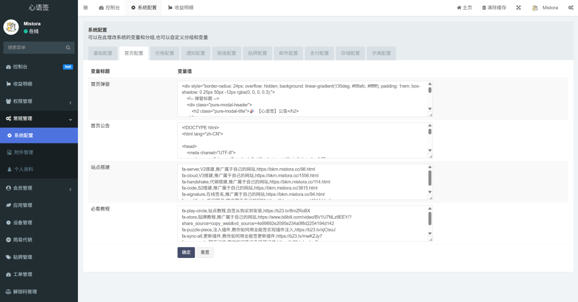Select the 通知配置 tab
The width and height of the screenshot is (578, 302).
click(x=196, y=53)
